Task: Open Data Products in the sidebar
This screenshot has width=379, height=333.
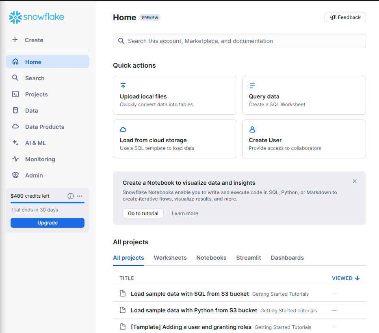Action: (x=48, y=126)
